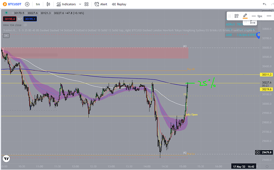Screen dimensions: 274x170
Task: Click the plus button beside 29479.8
Action: click(257, 153)
